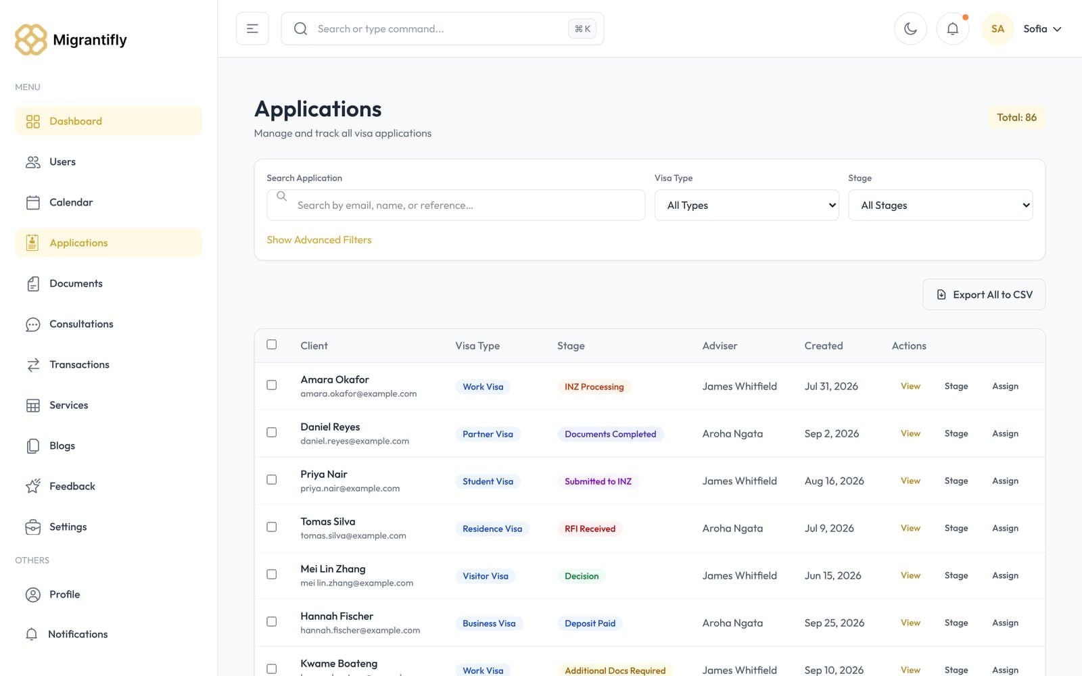Click the Profile person icon

32,594
